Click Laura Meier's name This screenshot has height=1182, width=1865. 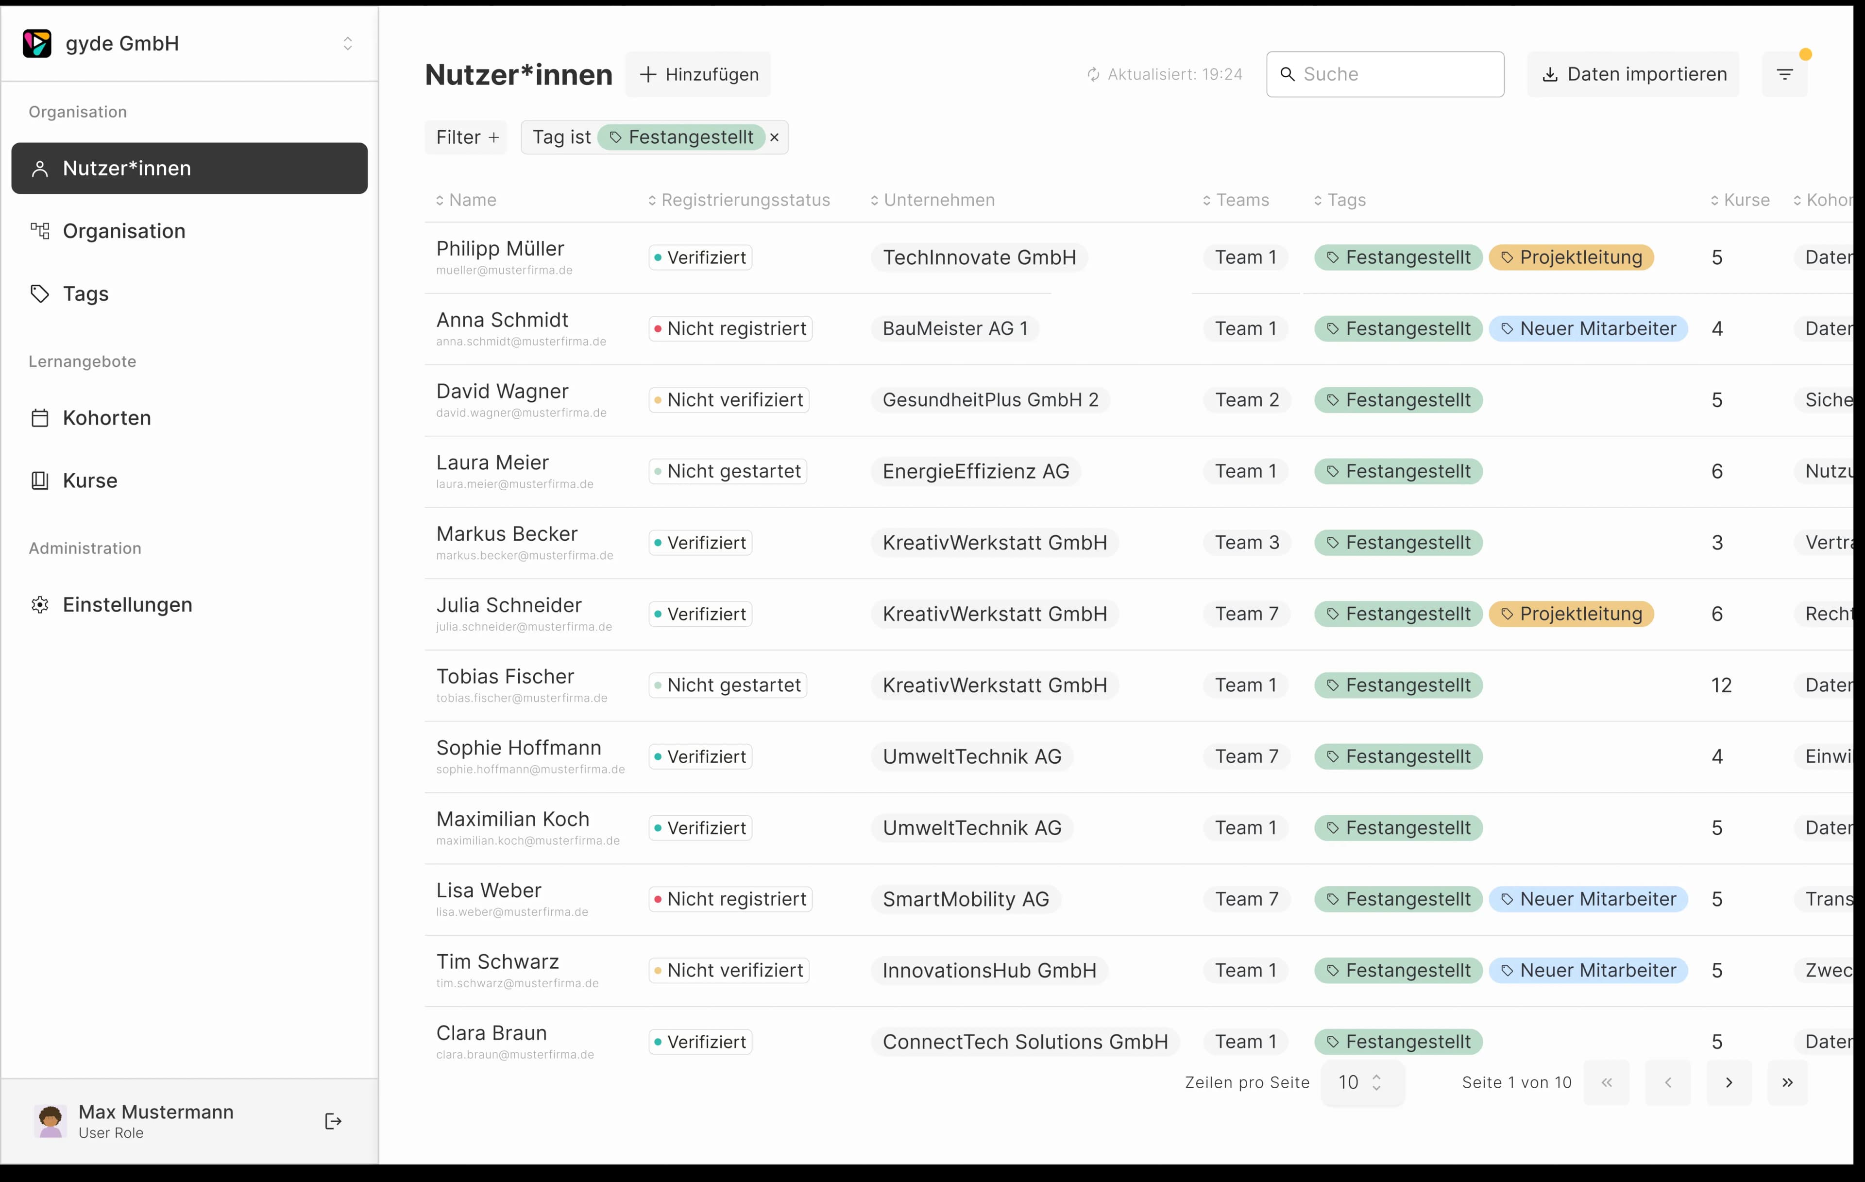pyautogui.click(x=492, y=463)
